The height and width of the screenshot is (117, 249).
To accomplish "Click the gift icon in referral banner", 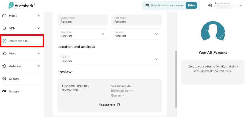I will (x=147, y=5).
